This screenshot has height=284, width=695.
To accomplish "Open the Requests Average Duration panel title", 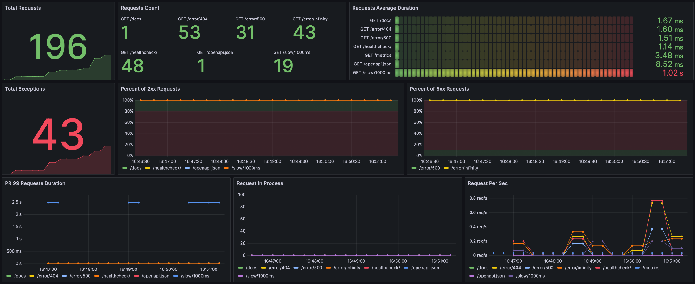I will pos(385,8).
